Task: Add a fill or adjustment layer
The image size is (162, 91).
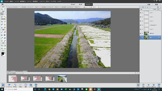Action: click(143, 7)
